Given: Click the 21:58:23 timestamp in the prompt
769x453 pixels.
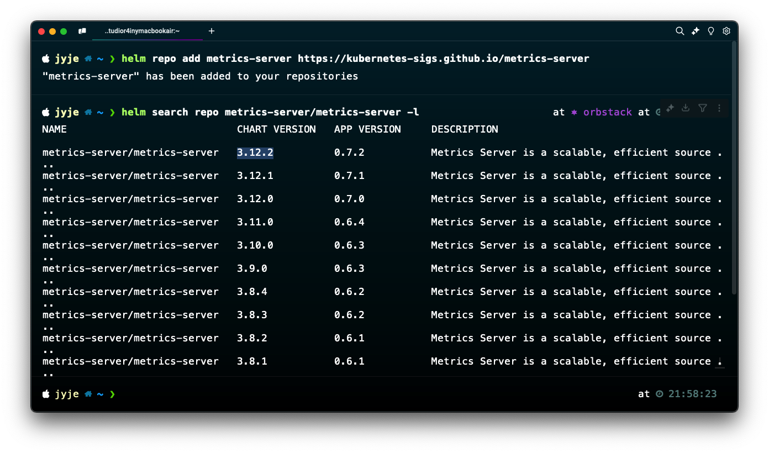Looking at the screenshot, I should [x=692, y=394].
